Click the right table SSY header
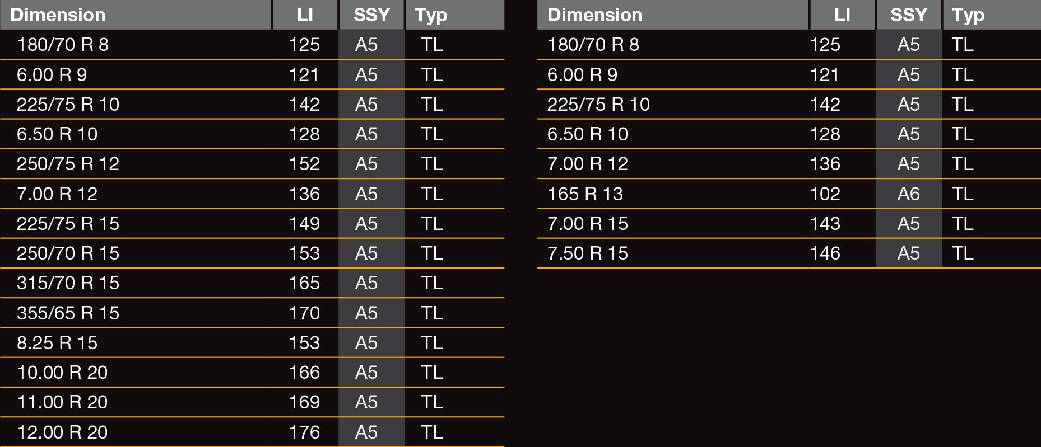 coord(909,15)
